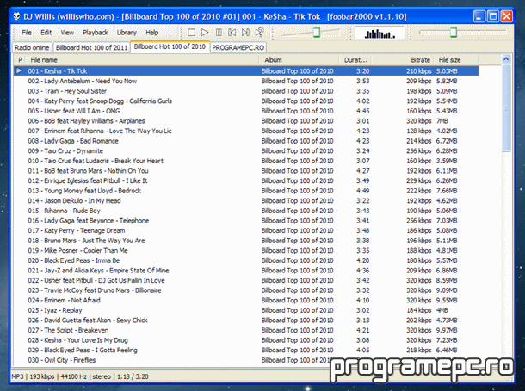Viewport: 525px width, 391px height.
Task: Sort by File name column header
Action: (x=143, y=60)
